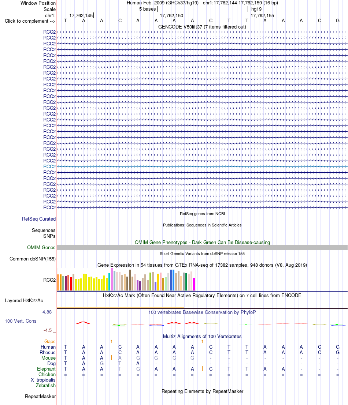The image size is (348, 405).
Task: Click the -4.5 lower scale value
Action: [48, 330]
